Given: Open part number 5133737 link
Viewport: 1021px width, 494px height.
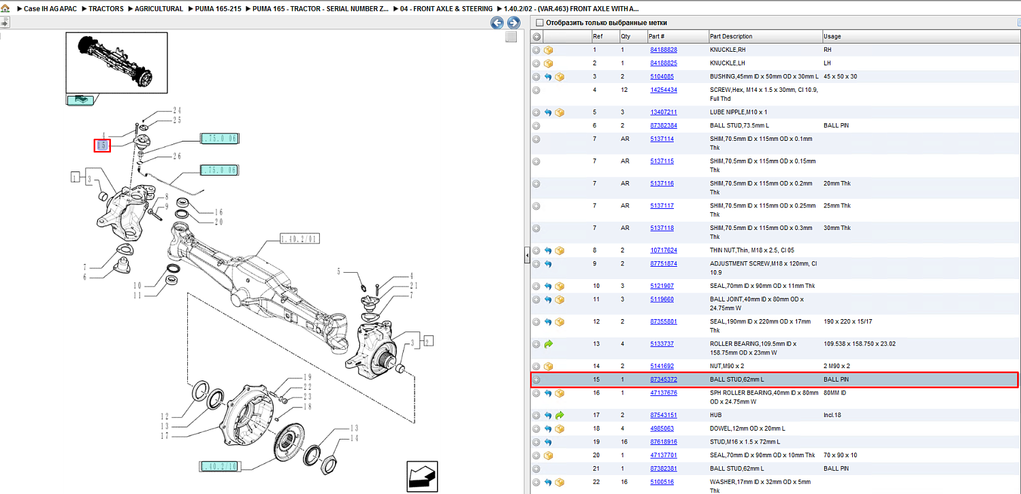Looking at the screenshot, I should click(662, 344).
